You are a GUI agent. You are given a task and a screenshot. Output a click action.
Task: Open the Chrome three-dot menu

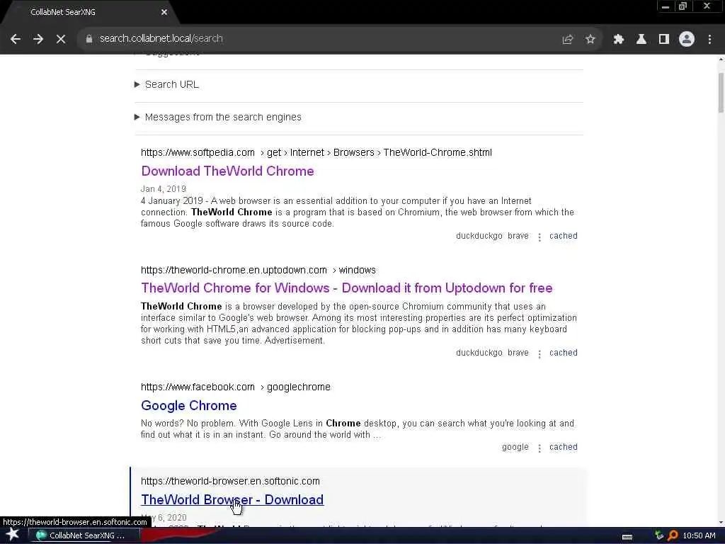(709, 40)
